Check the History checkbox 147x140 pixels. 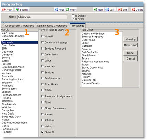[x=43, y=126]
